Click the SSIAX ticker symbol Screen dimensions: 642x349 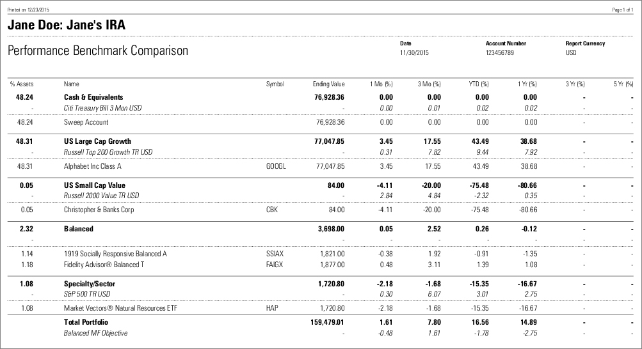[275, 254]
